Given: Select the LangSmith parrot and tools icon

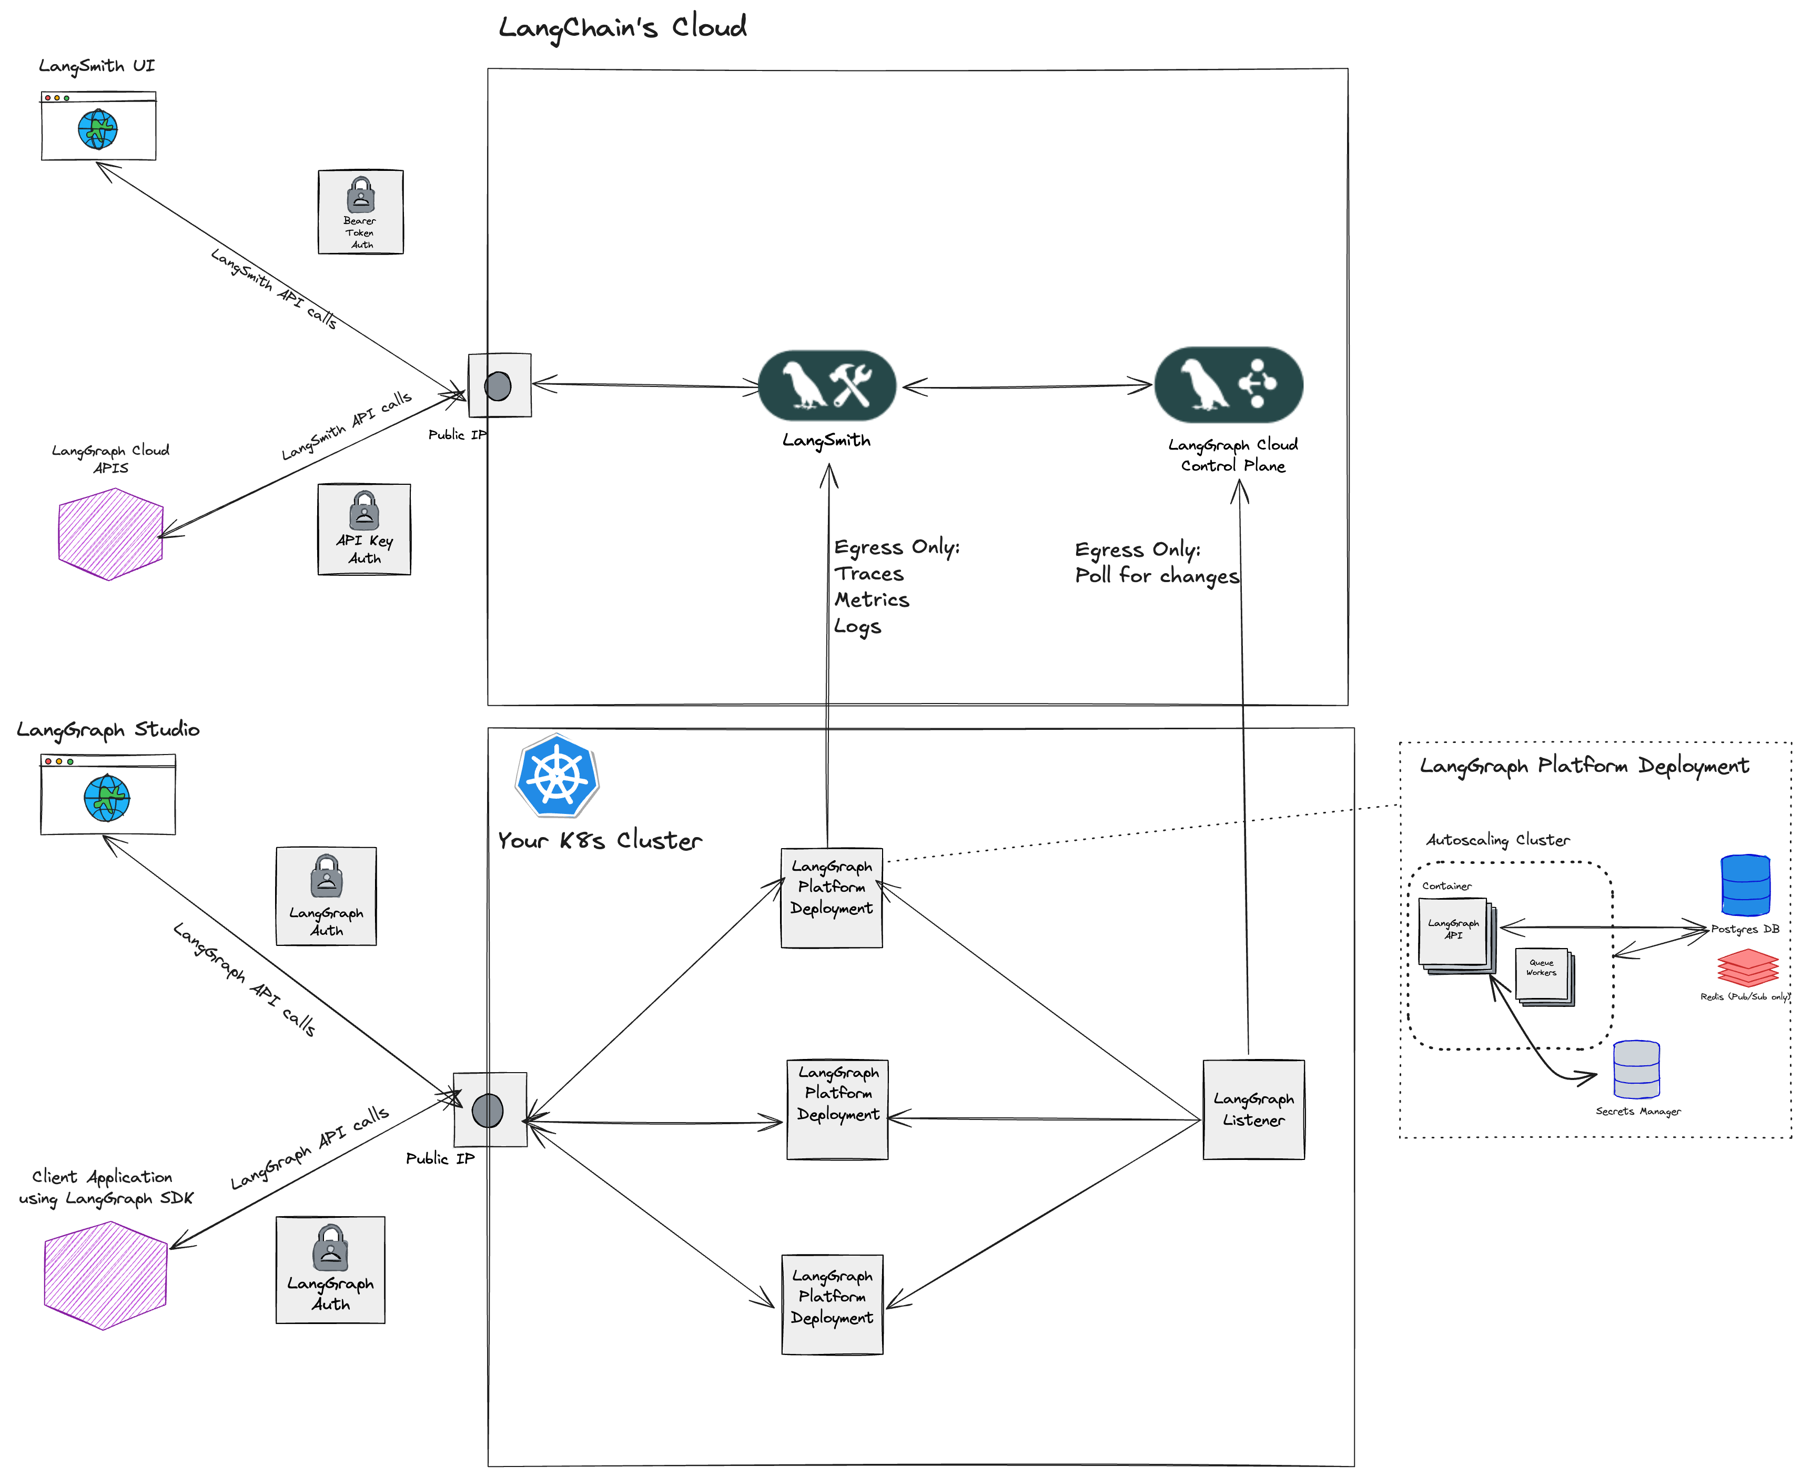Looking at the screenshot, I should click(x=826, y=385).
